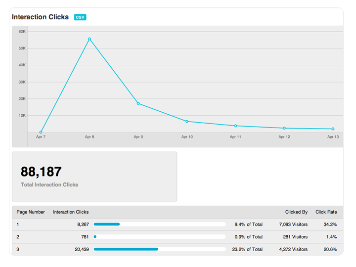The height and width of the screenshot is (267, 356).
Task: Click the Page Number column header
Action: coord(31,212)
